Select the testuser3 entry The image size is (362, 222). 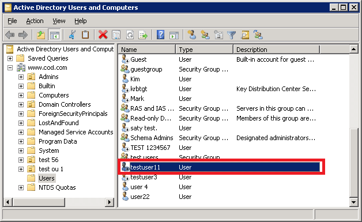tap(144, 177)
